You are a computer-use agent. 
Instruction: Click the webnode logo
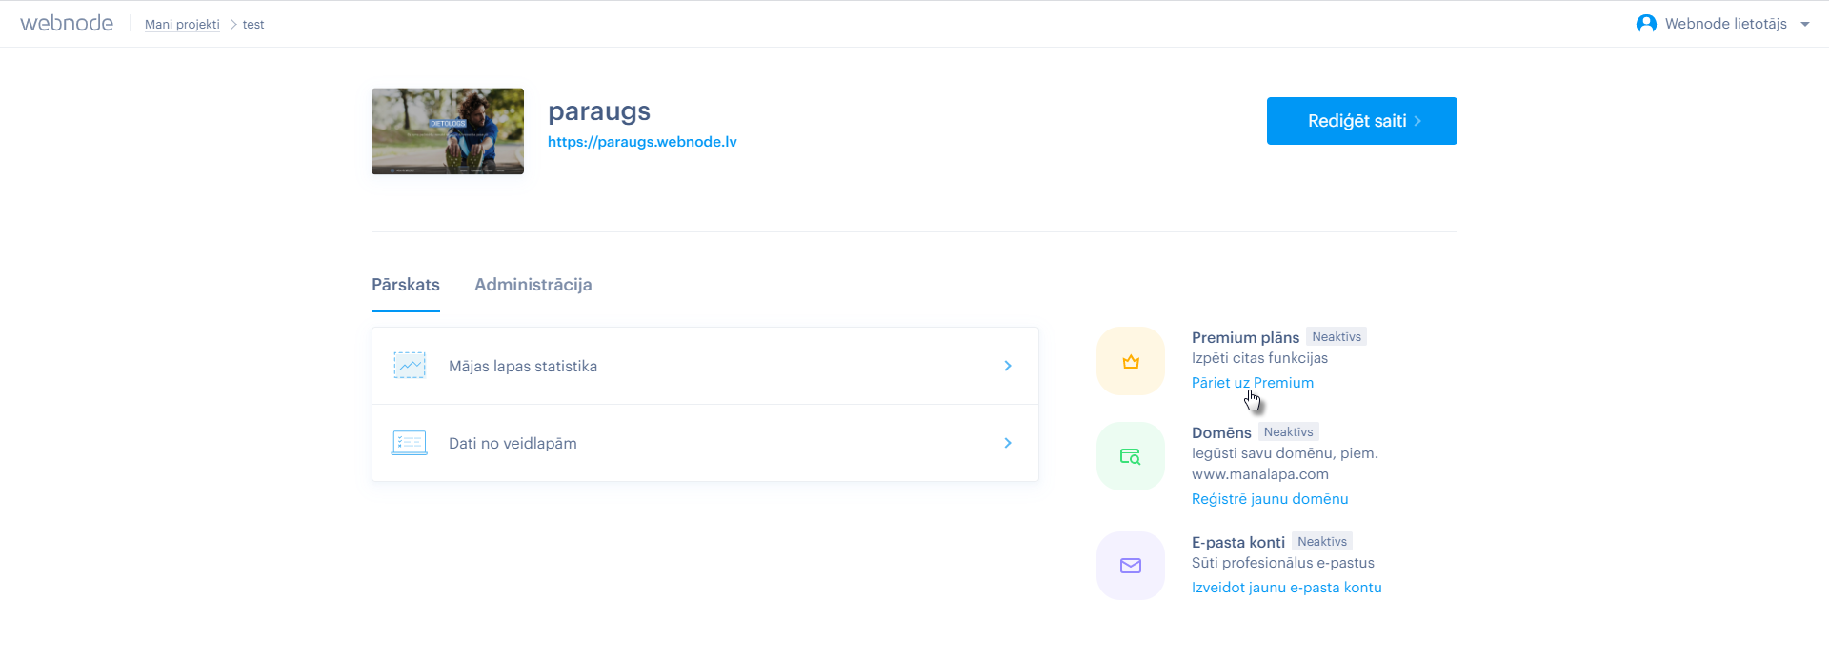pyautogui.click(x=67, y=24)
